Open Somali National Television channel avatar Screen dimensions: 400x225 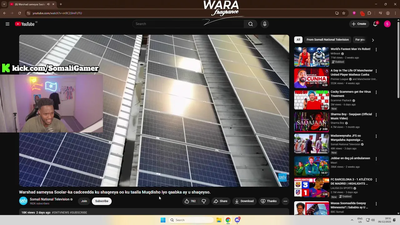click(x=23, y=201)
